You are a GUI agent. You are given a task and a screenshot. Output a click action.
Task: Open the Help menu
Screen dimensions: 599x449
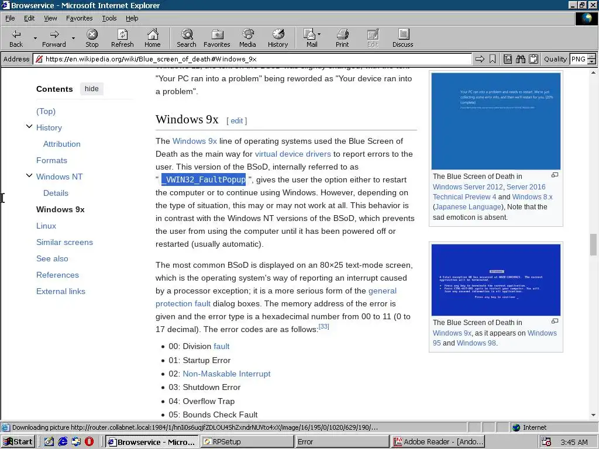(132, 18)
